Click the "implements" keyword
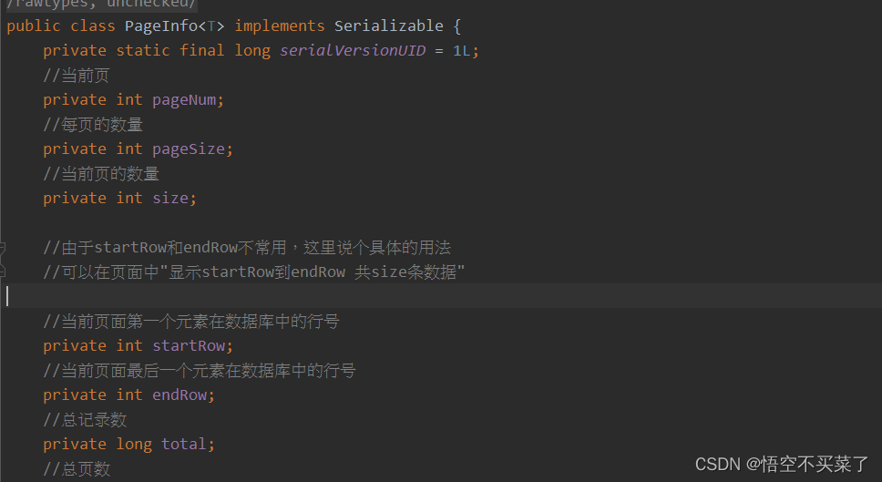Viewport: 882px width, 482px height. pos(280,26)
